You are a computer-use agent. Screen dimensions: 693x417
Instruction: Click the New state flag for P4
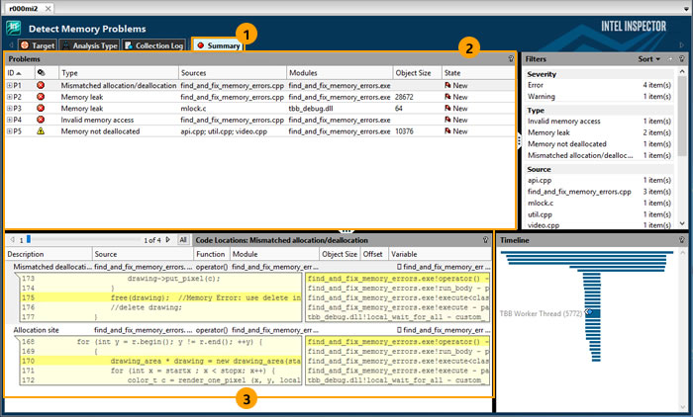pos(448,120)
